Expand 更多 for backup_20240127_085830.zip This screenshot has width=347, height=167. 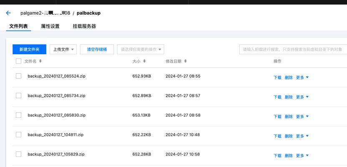coord(302,116)
